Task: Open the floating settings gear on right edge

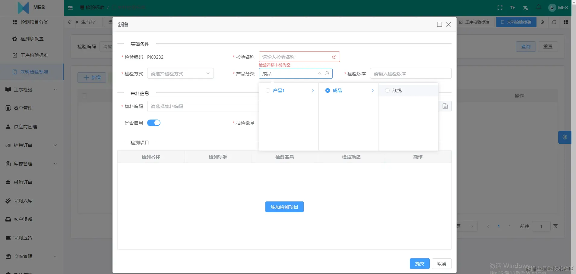Action: click(565, 137)
